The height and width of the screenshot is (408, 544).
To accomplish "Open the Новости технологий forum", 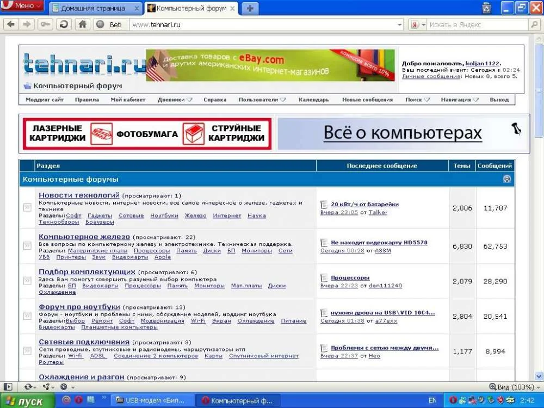I will pos(79,195).
